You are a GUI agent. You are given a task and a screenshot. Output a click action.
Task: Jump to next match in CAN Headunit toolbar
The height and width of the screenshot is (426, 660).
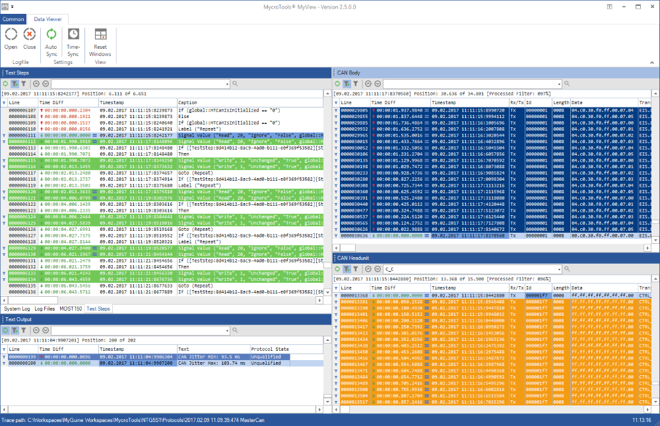(x=378, y=269)
